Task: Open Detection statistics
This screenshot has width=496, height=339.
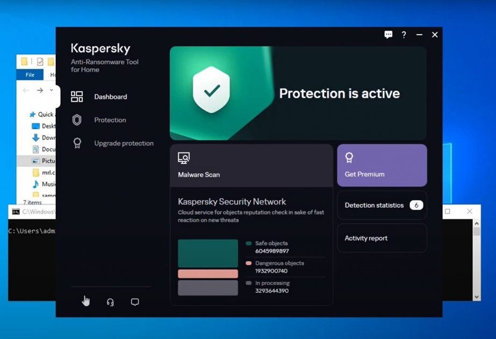Action: pos(382,205)
